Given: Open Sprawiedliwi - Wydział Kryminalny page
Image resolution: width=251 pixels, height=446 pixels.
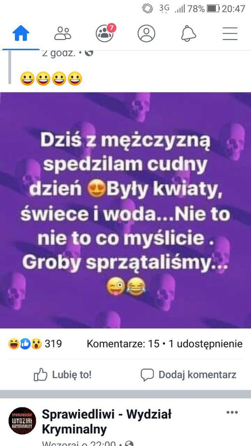Looking at the screenshot, I should pyautogui.click(x=107, y=422).
